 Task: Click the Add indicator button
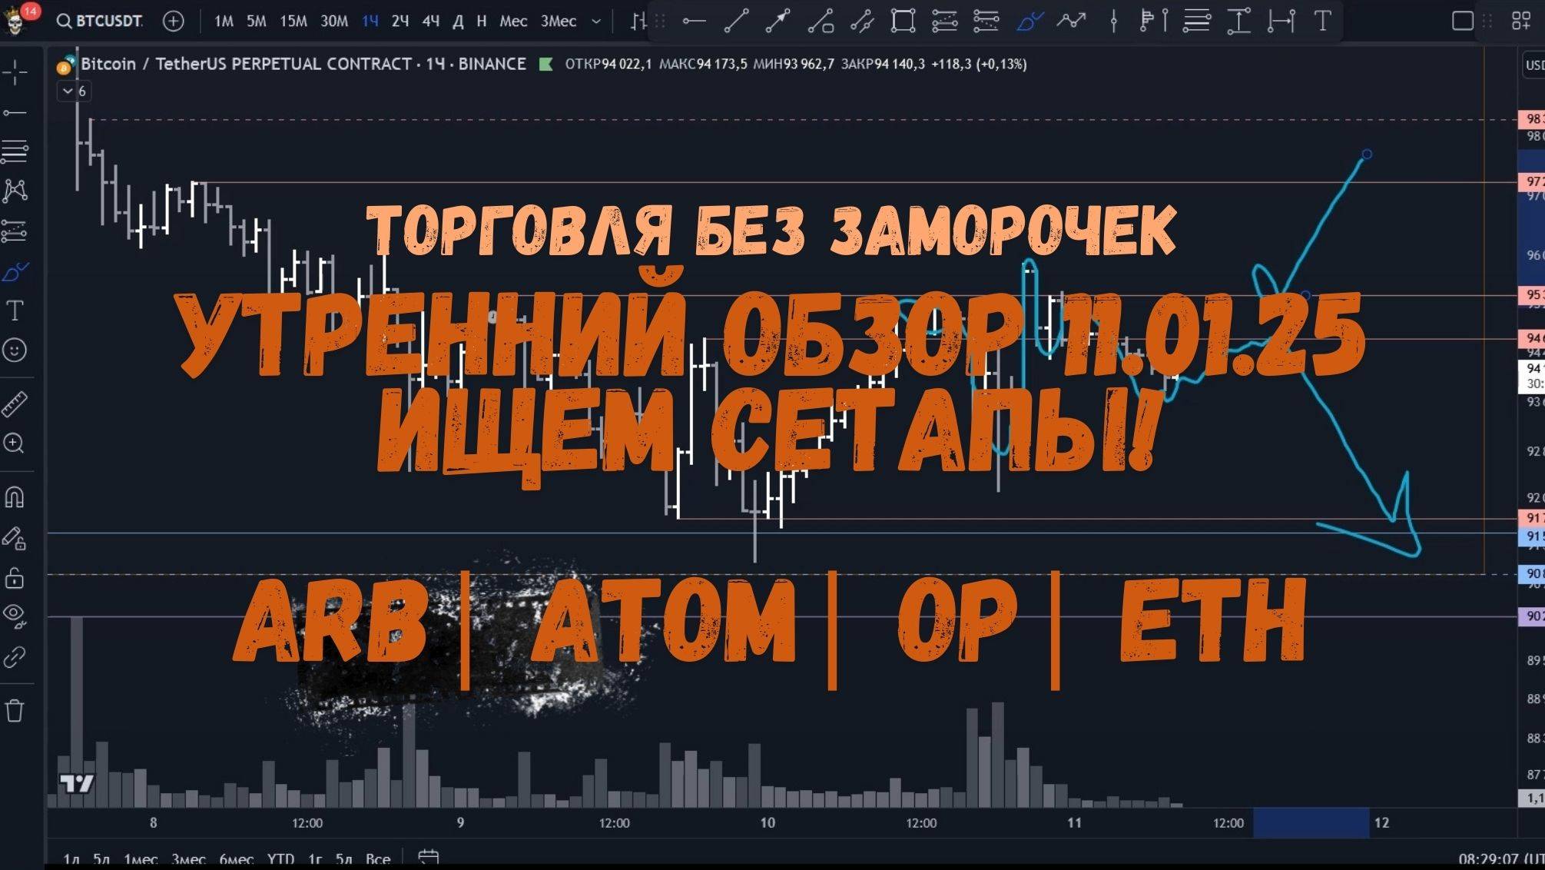tap(637, 20)
